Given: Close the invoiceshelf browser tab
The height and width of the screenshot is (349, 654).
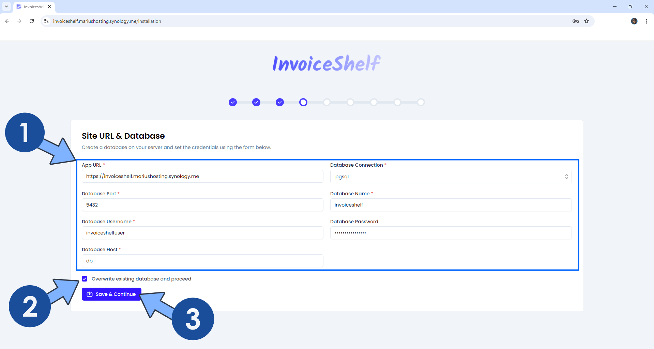Looking at the screenshot, I should [49, 6].
